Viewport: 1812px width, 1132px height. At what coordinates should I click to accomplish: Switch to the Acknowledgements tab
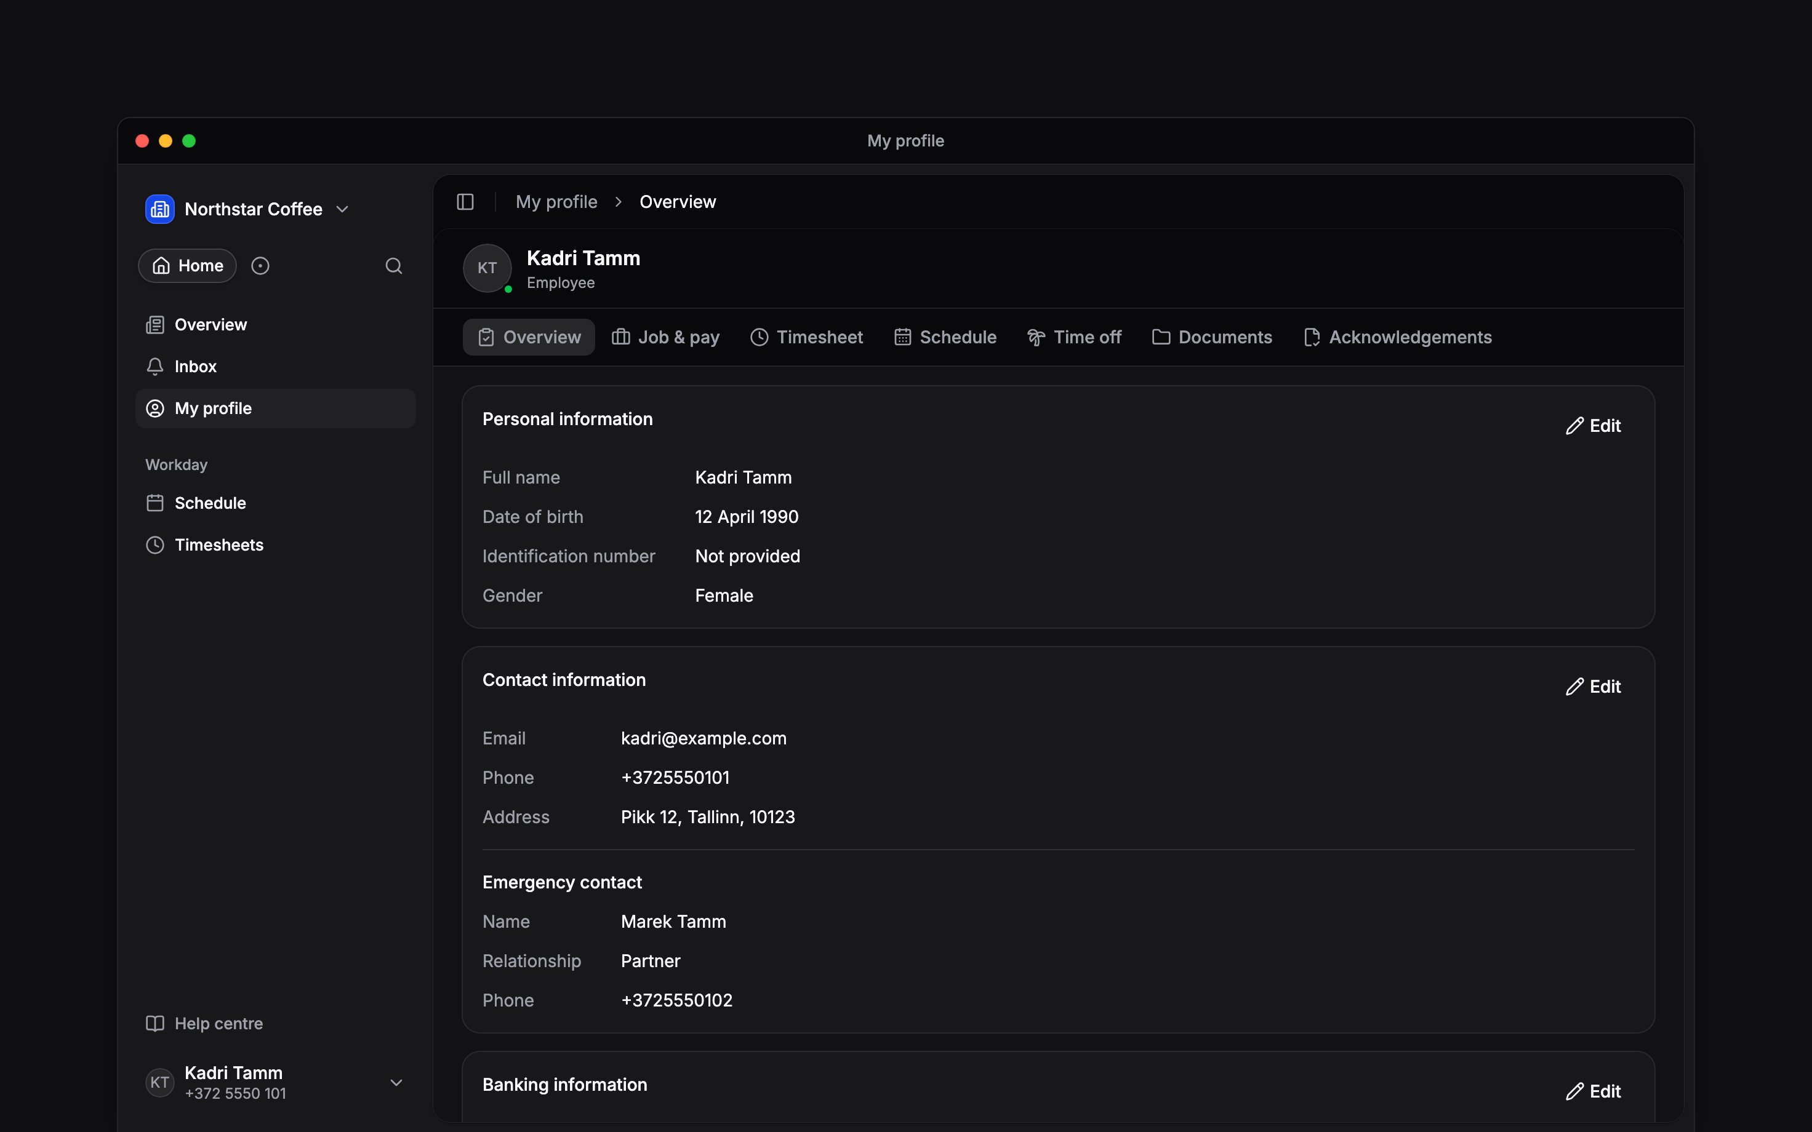point(1397,338)
